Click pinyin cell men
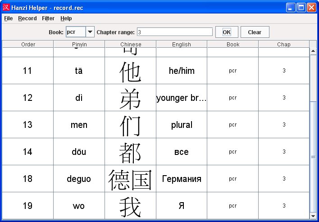The width and height of the screenshot is (319, 222). [79, 125]
